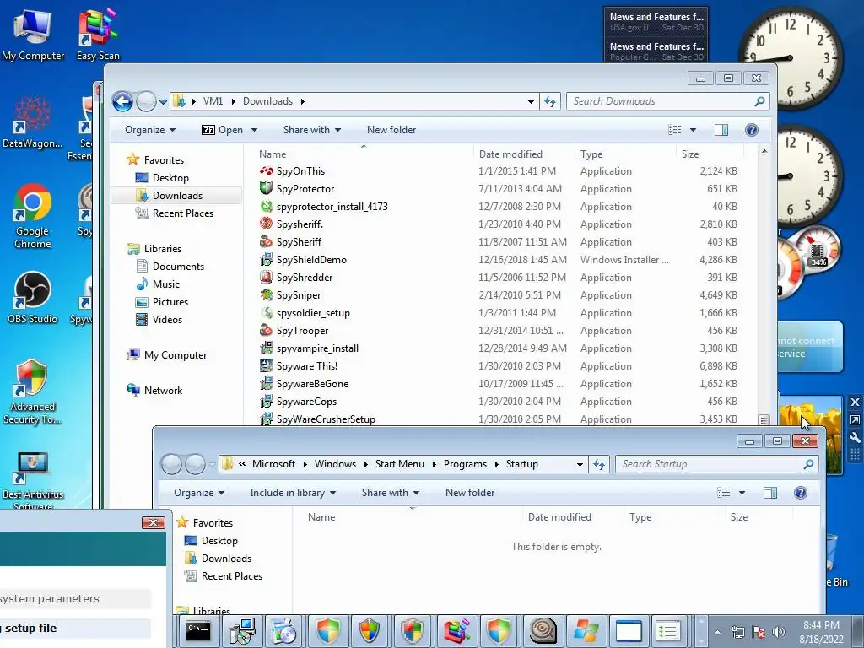Launch OBS Studio from the desktop
The image size is (864, 648).
point(33,298)
